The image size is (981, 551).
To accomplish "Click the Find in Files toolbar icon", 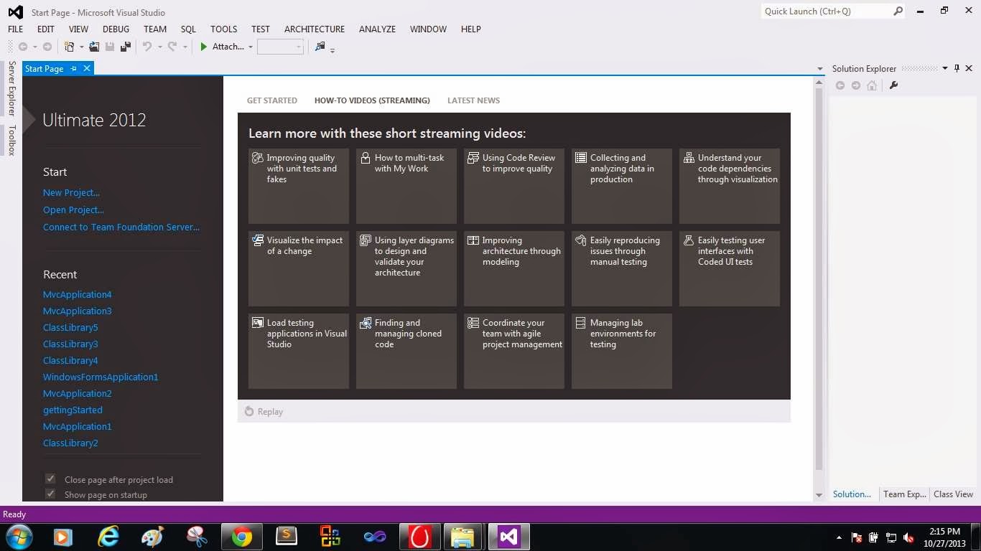I will pyautogui.click(x=319, y=47).
